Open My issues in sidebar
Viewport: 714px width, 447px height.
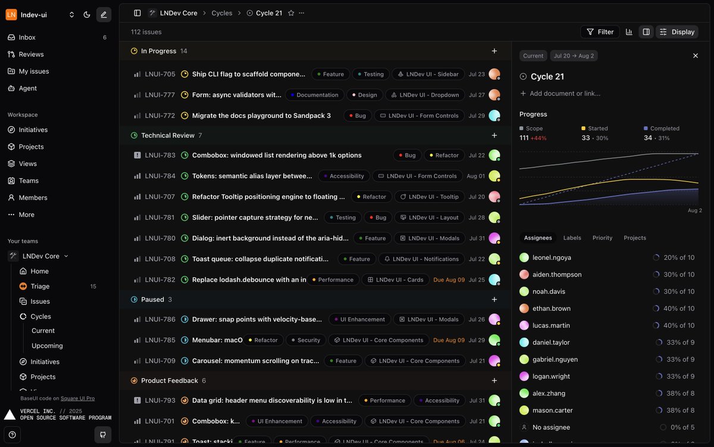click(57, 71)
